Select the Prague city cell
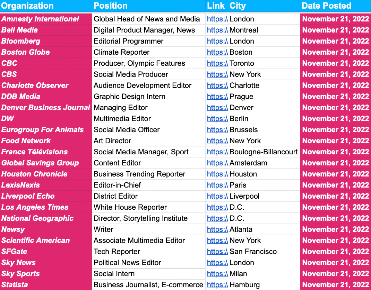This screenshot has width=371, height=290. pyautogui.click(x=264, y=96)
